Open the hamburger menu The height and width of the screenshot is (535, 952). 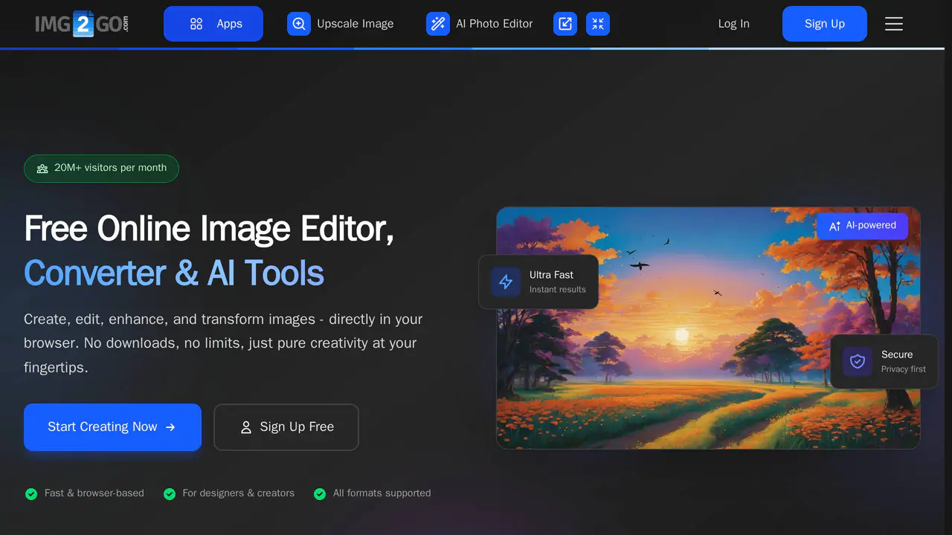(894, 24)
